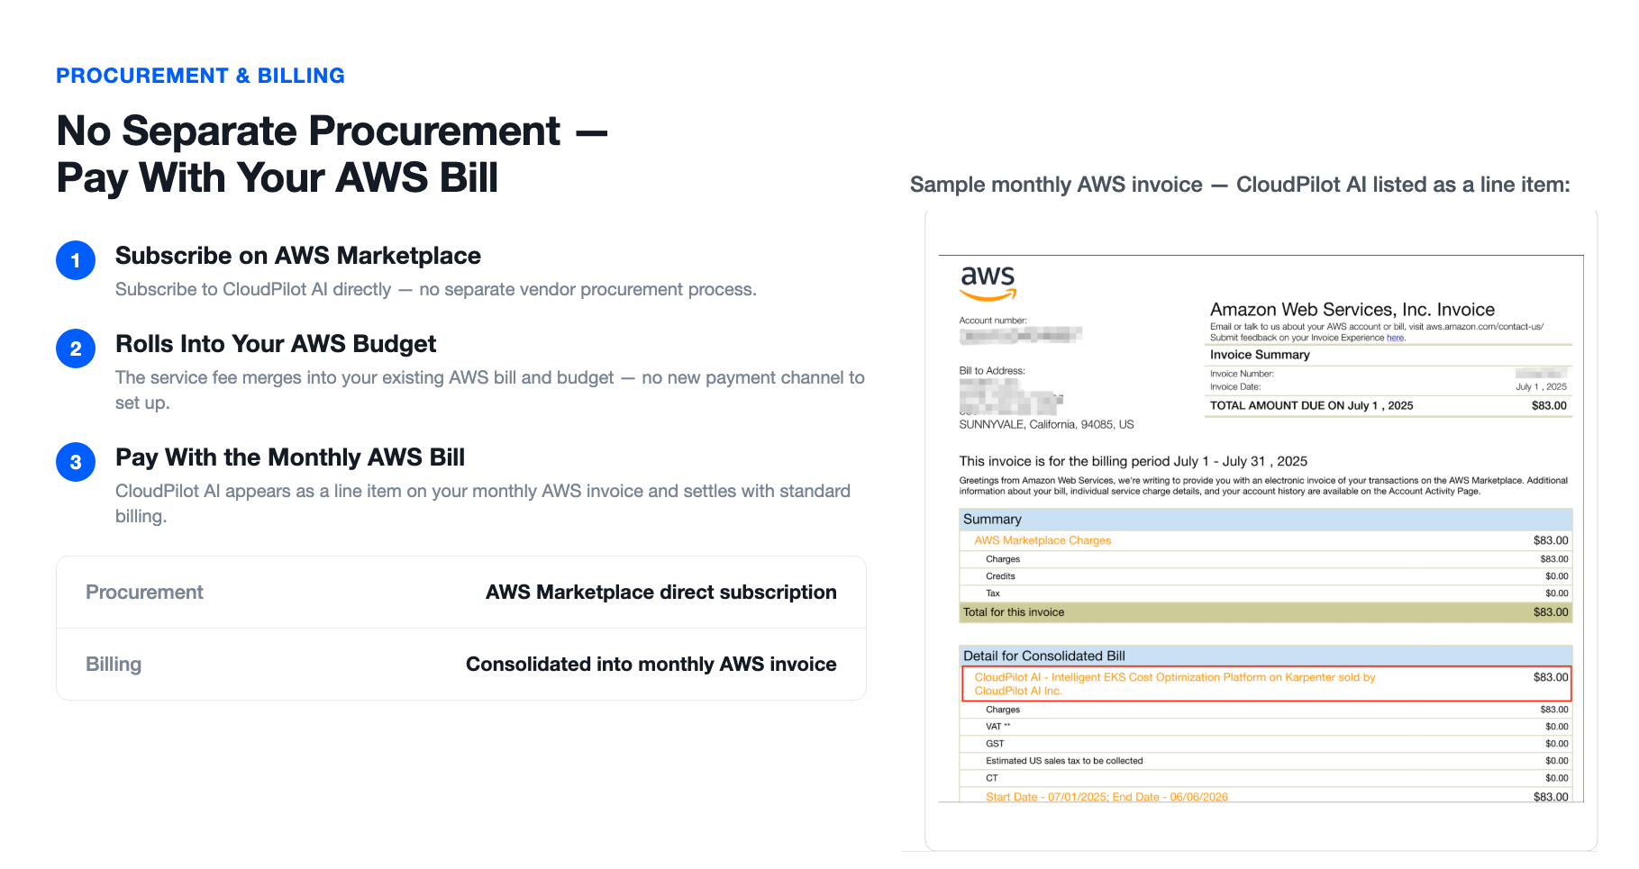Click the 'Invoice Number:' label
1639x869 pixels.
tap(1242, 374)
